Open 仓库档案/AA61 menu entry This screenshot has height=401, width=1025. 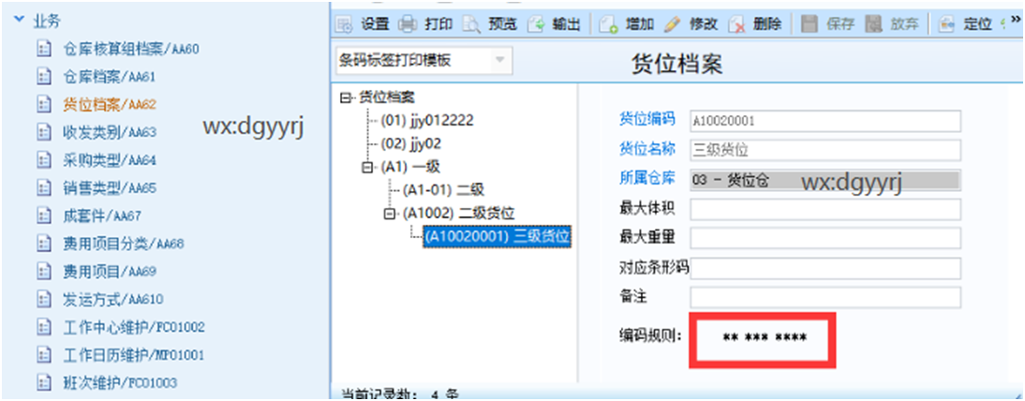tap(110, 77)
